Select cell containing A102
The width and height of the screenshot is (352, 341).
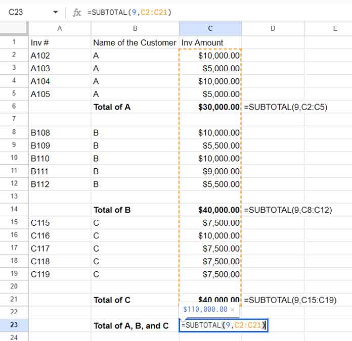coord(60,56)
